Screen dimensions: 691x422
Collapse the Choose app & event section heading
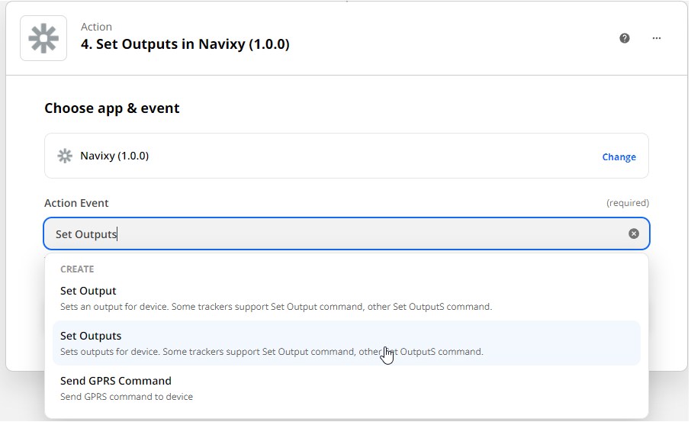(x=112, y=108)
